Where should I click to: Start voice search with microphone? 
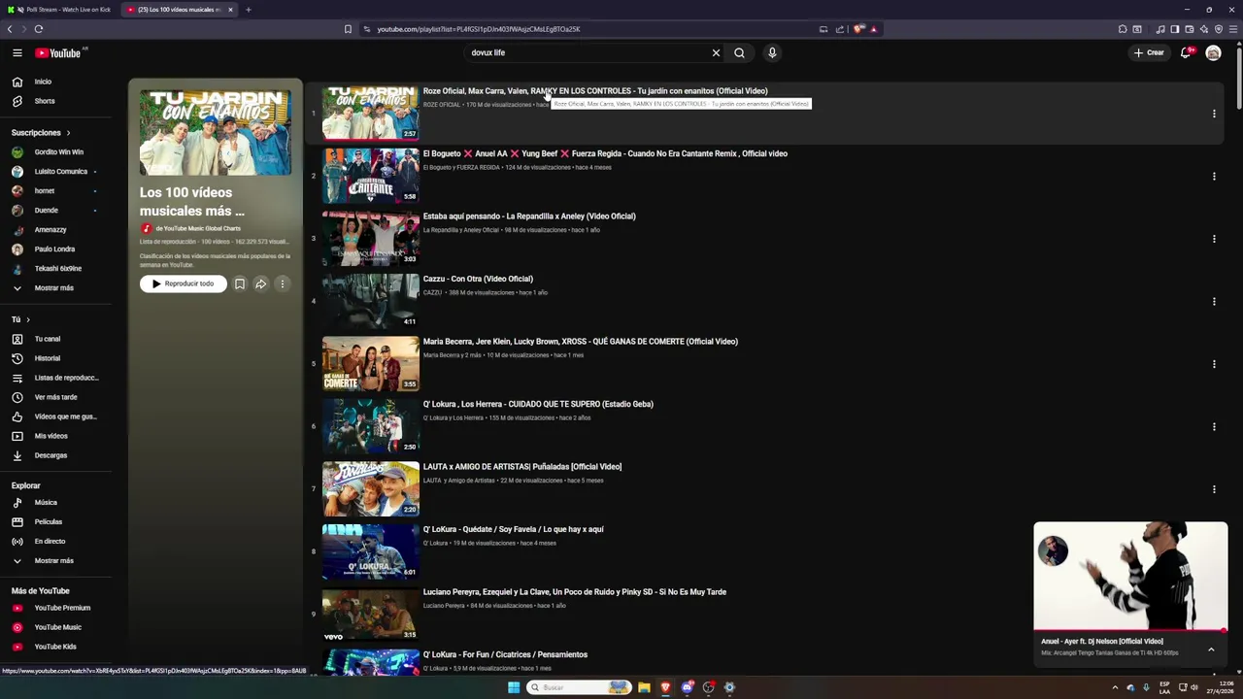[772, 52]
